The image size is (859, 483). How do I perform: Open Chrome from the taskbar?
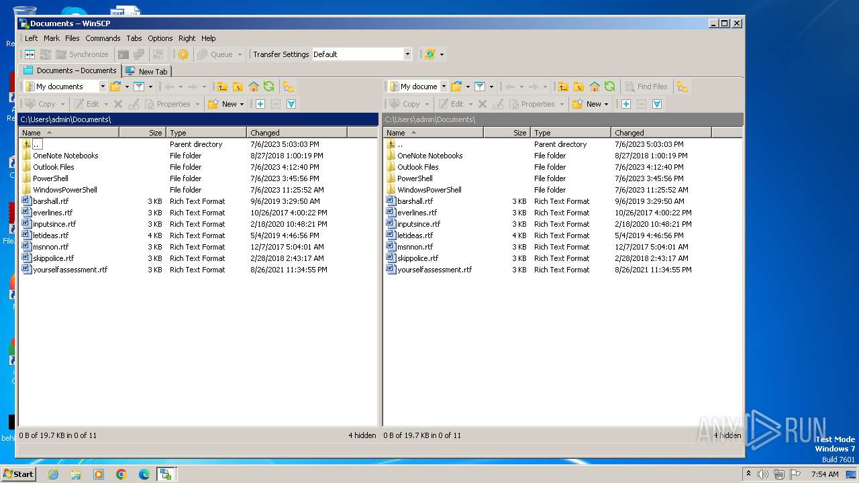click(x=121, y=474)
